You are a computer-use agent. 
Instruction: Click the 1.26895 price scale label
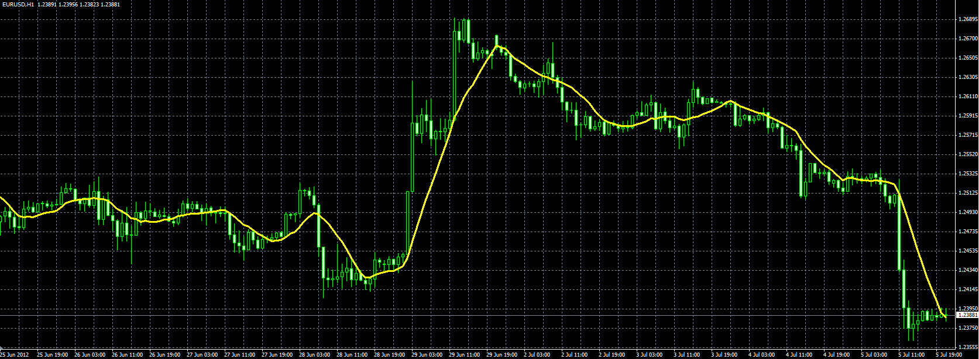point(968,19)
